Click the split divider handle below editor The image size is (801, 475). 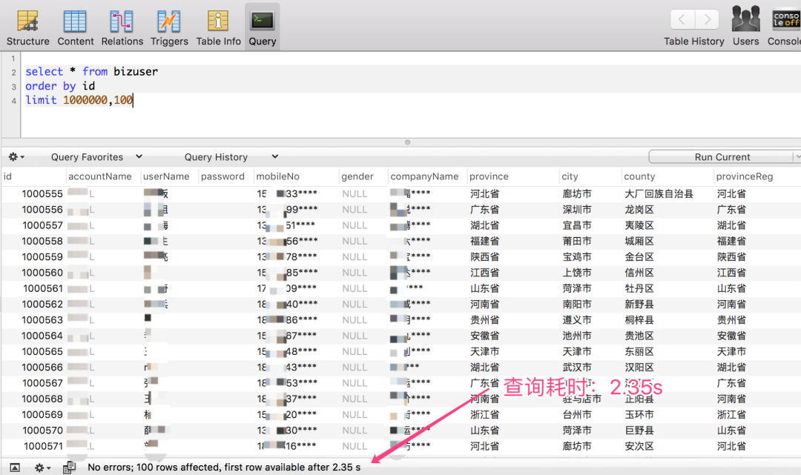pos(406,142)
